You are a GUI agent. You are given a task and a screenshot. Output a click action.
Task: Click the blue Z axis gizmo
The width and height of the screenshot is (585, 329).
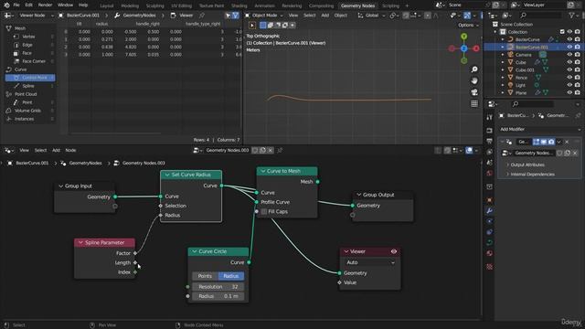point(463,48)
